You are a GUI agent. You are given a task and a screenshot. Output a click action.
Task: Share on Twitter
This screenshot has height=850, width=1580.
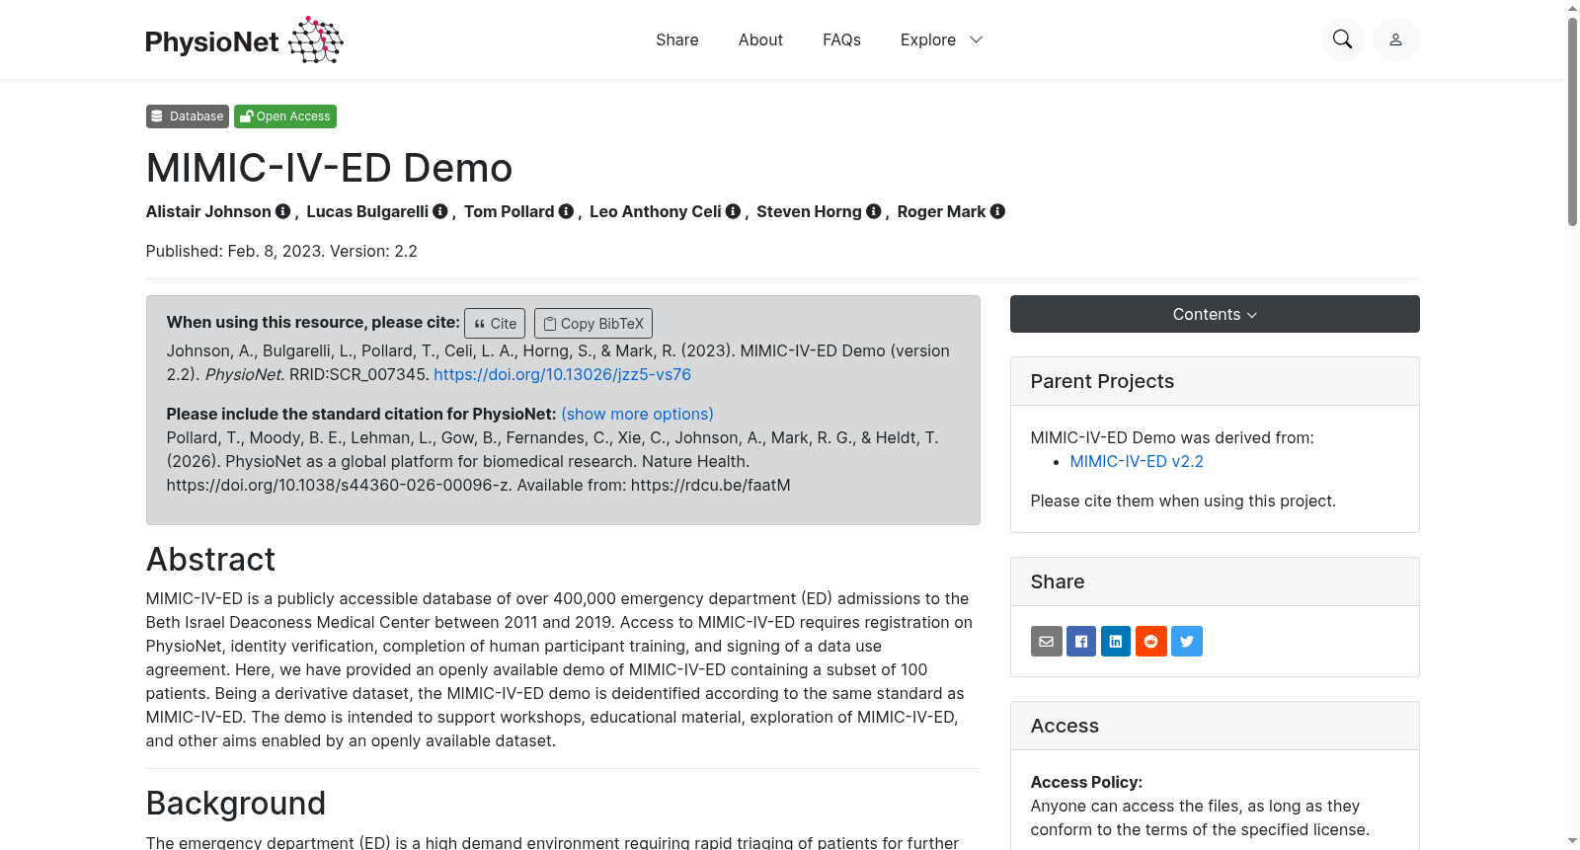(x=1187, y=642)
